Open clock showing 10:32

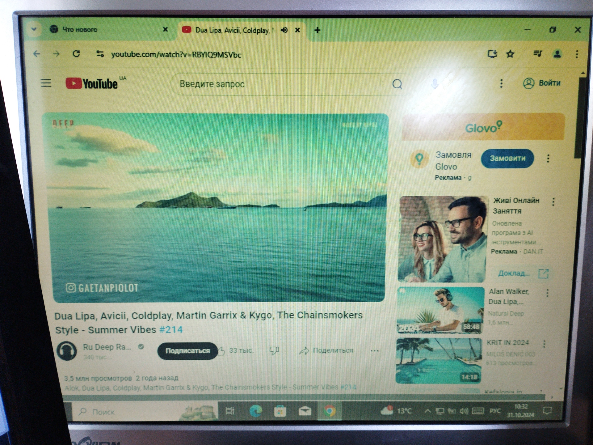pyautogui.click(x=521, y=411)
